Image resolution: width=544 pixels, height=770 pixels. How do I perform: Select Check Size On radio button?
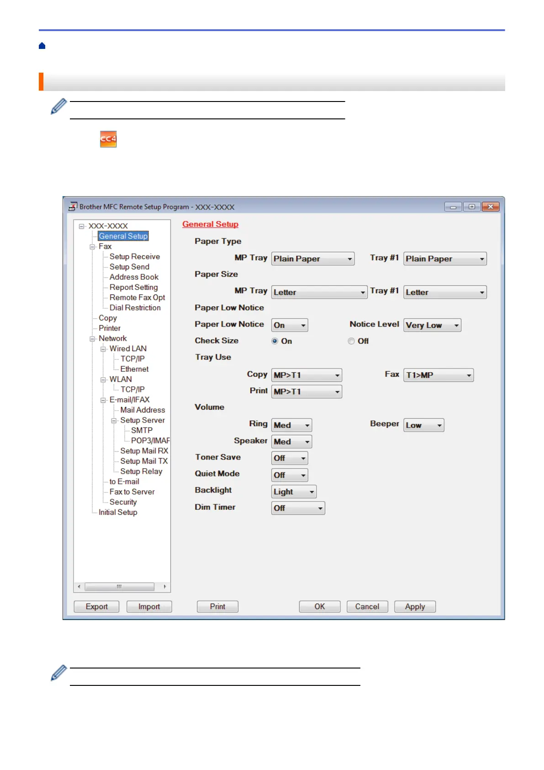(275, 341)
